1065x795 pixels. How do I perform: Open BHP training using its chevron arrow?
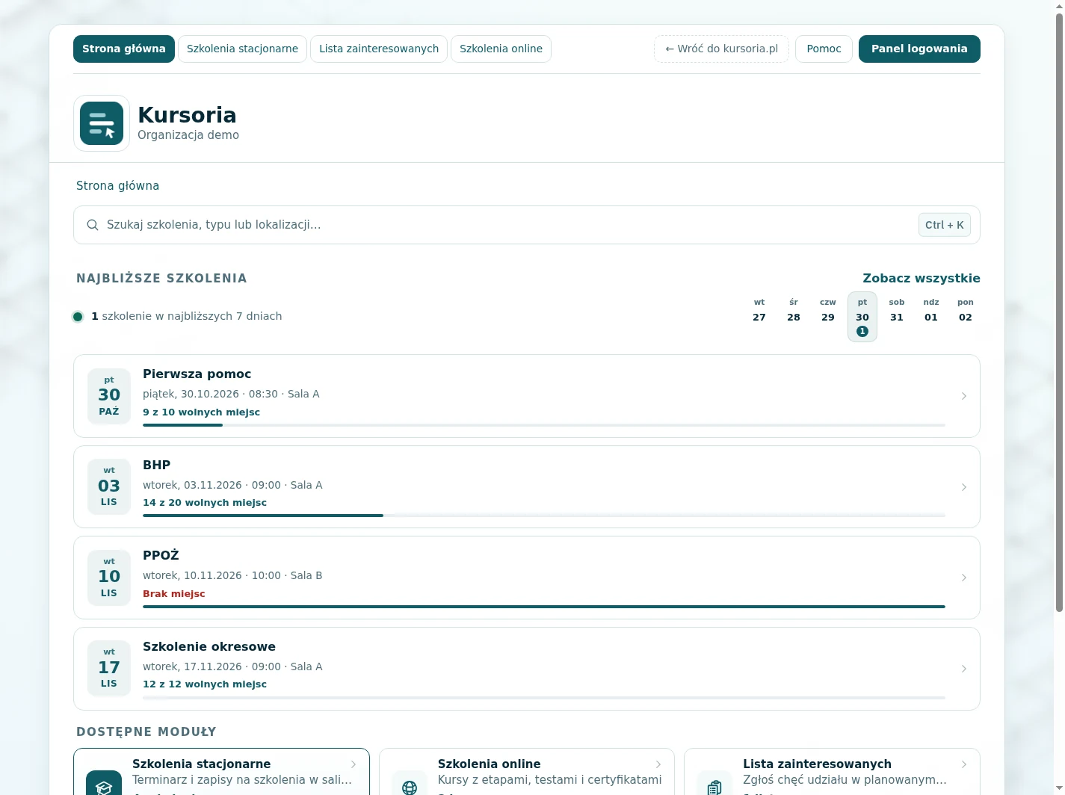pos(964,487)
